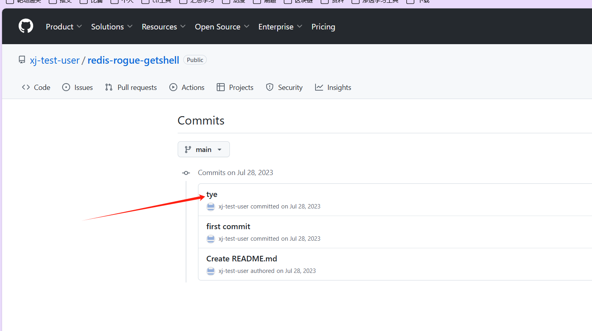Open the xj-test-user author link under Create README.md
Screen dimensions: 592x331
tap(233, 271)
